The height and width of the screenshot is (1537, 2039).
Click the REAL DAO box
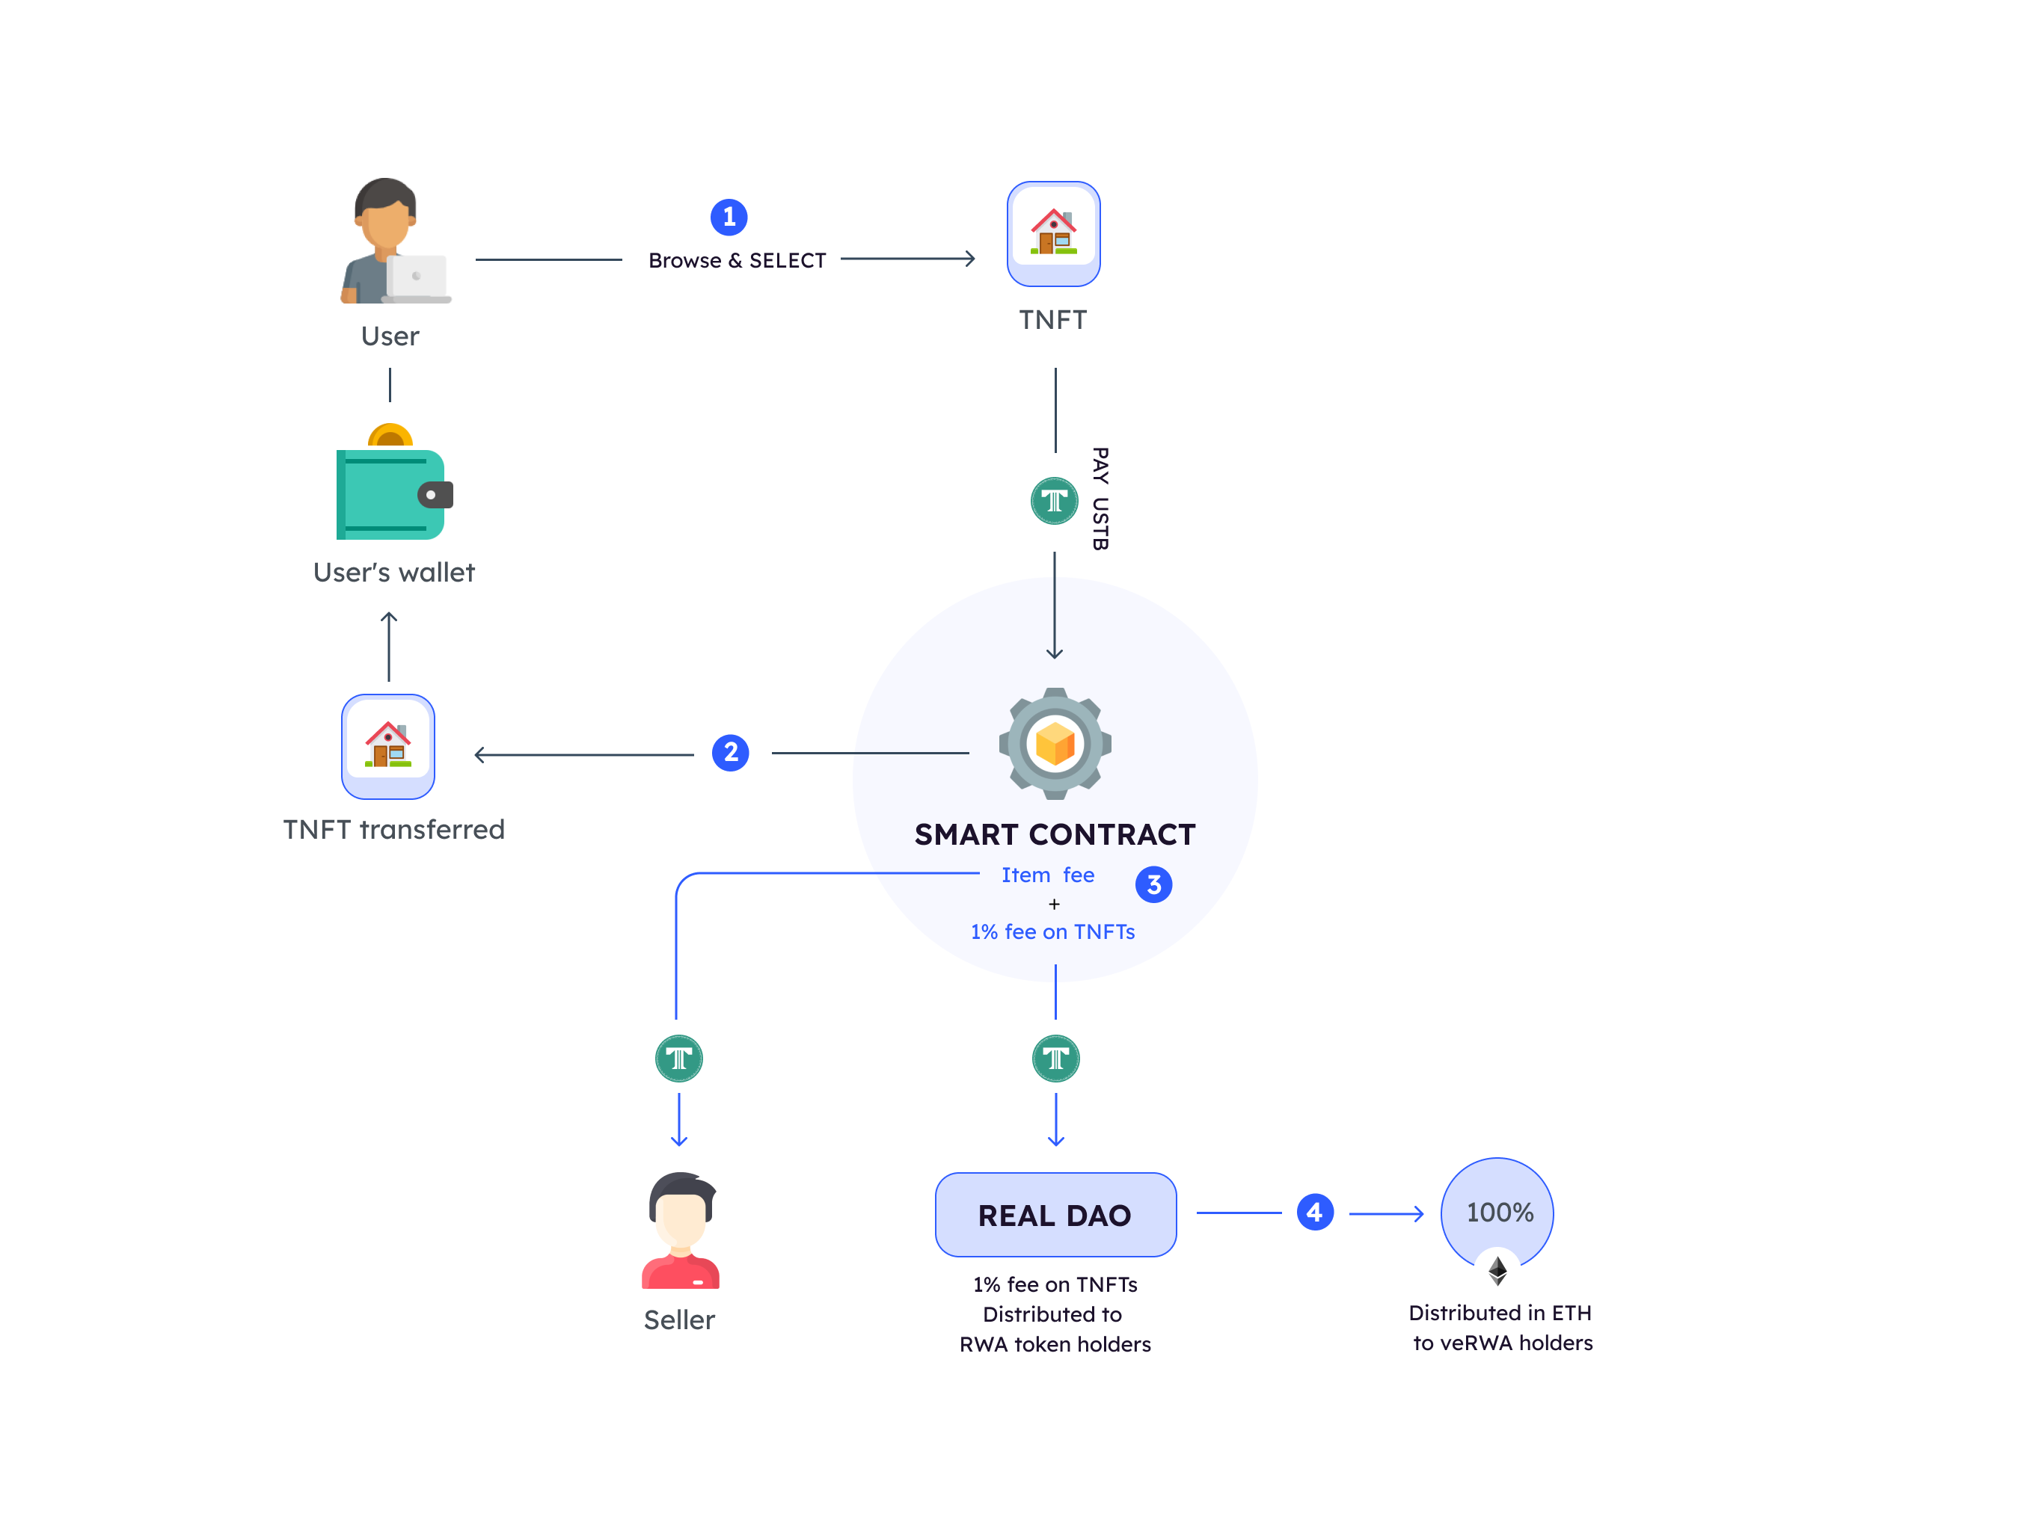[x=1055, y=1215]
